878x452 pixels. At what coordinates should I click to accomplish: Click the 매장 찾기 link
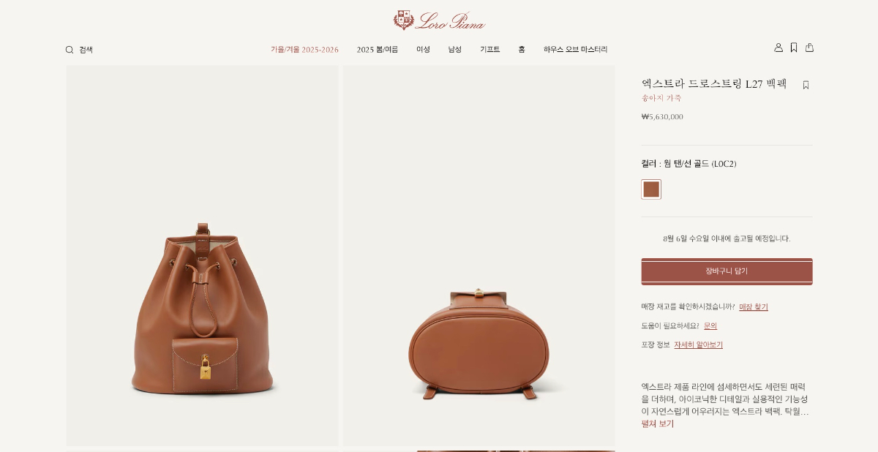(x=754, y=307)
